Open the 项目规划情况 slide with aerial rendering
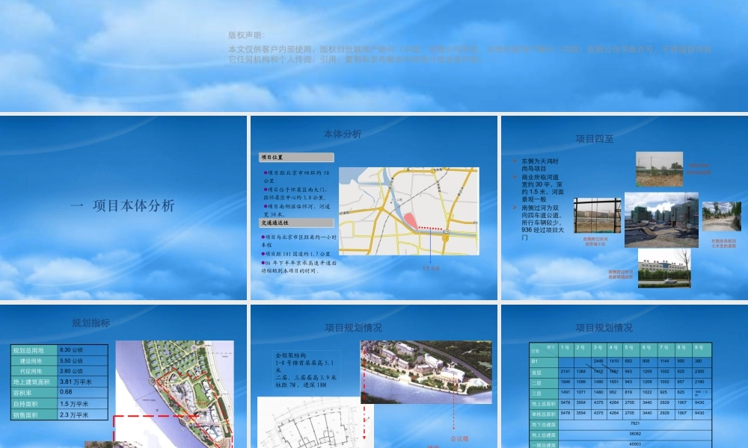Viewport: 748px width, 448px height. pyautogui.click(x=374, y=376)
